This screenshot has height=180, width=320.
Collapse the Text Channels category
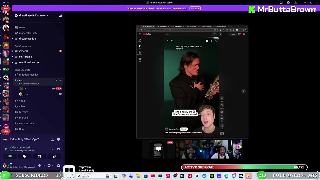tap(23, 46)
